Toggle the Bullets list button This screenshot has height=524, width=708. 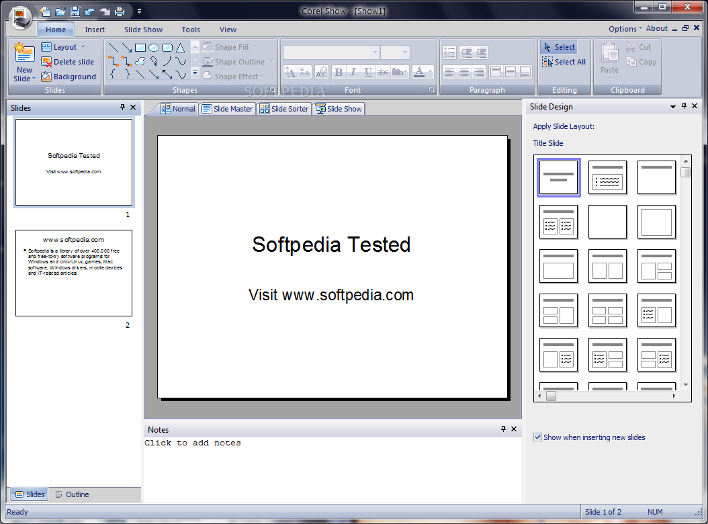point(449,53)
